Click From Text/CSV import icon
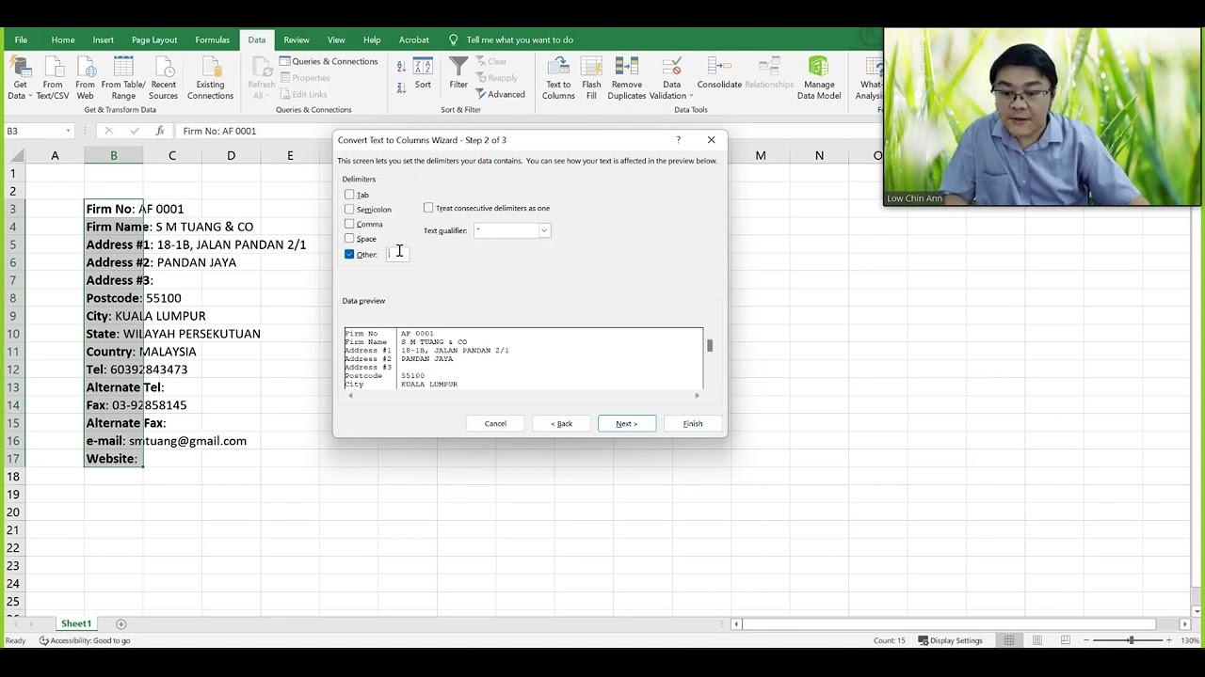The height and width of the screenshot is (677, 1205). pos(53,78)
